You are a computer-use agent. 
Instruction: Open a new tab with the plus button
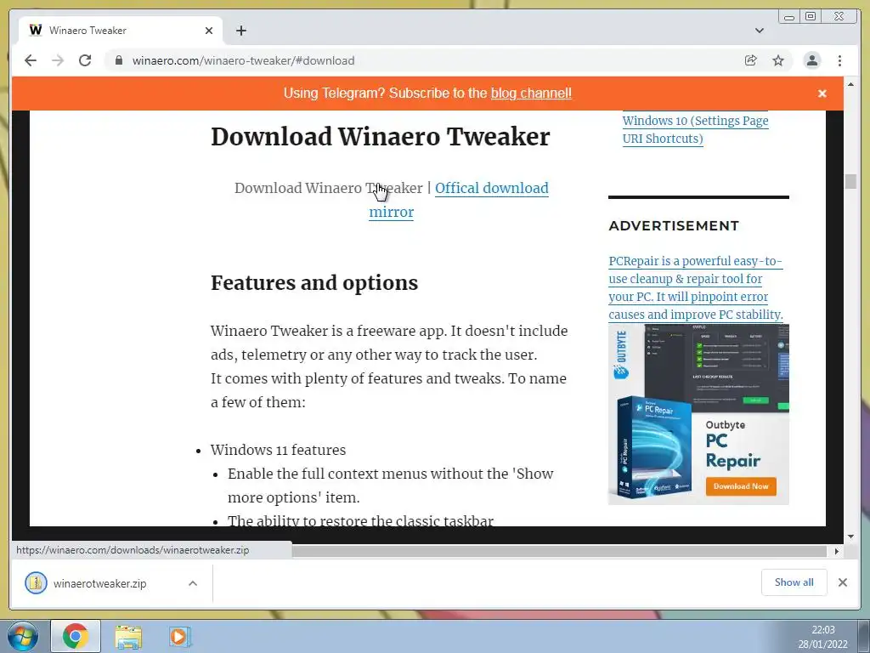(x=240, y=31)
